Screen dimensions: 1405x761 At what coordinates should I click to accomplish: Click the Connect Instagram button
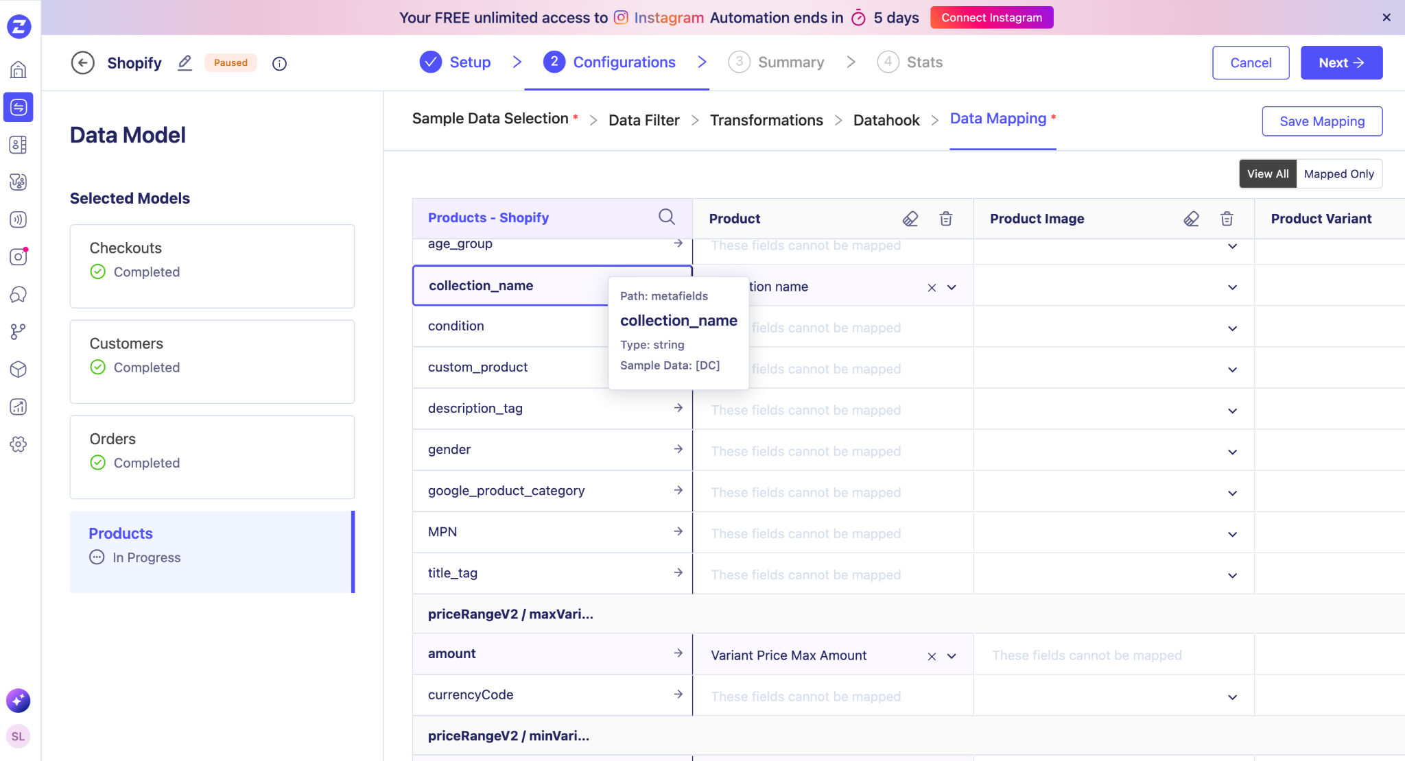click(x=991, y=18)
